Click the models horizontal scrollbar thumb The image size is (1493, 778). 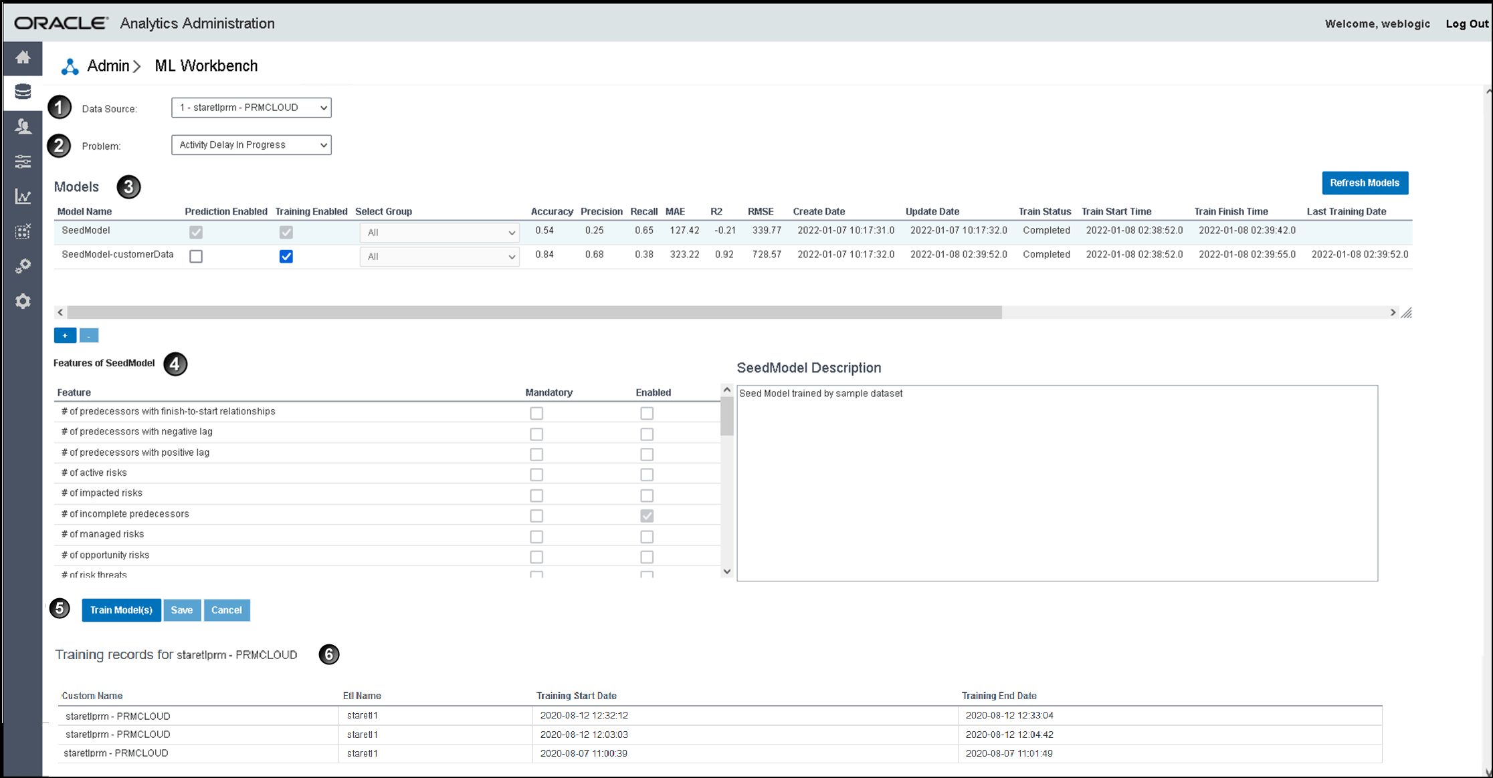point(534,312)
